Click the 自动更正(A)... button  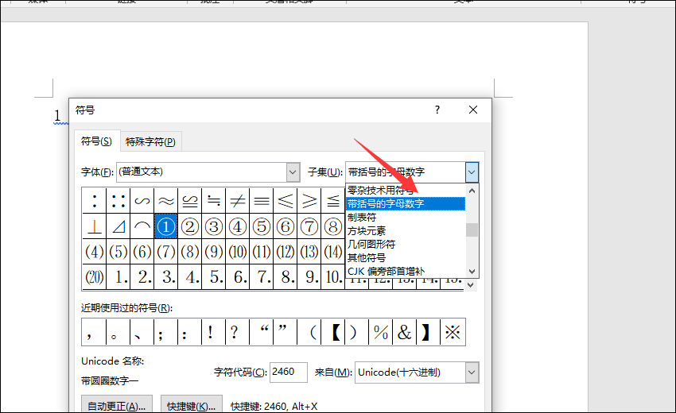(116, 406)
